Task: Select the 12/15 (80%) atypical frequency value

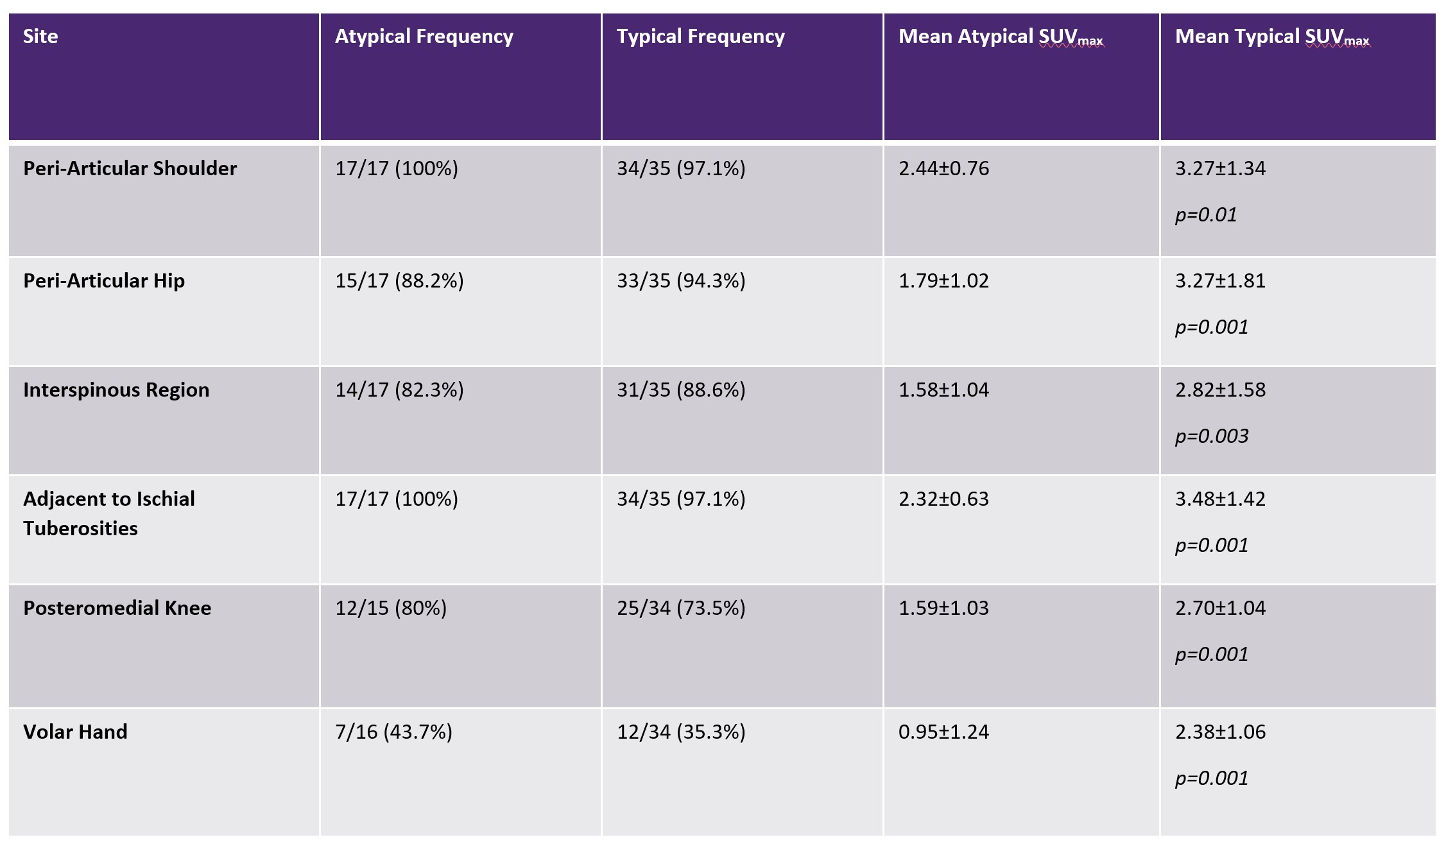Action: [390, 608]
